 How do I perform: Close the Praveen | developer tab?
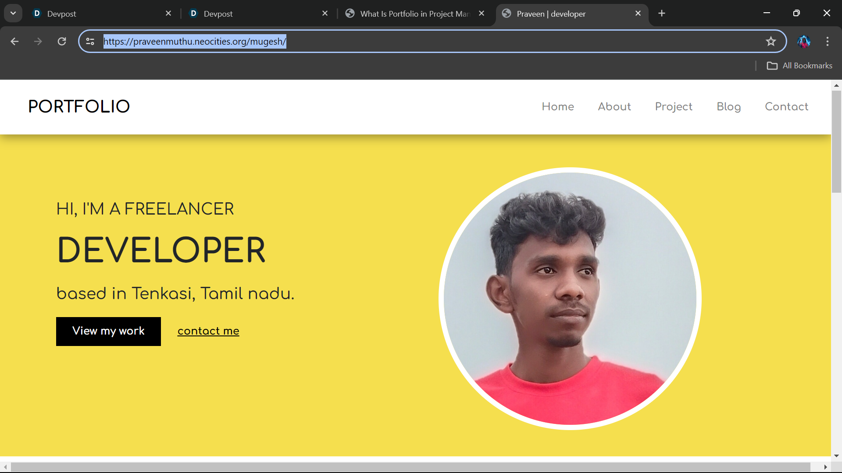638,13
